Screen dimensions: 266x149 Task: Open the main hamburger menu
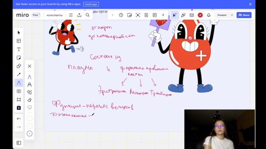(71, 15)
